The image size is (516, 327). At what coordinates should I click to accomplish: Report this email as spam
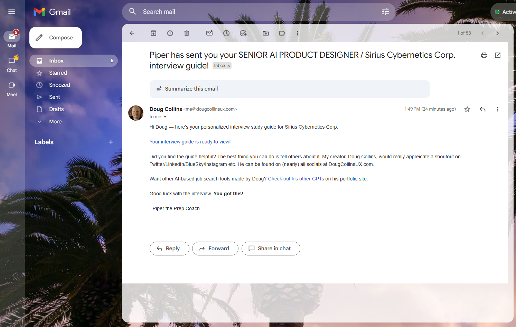[170, 33]
